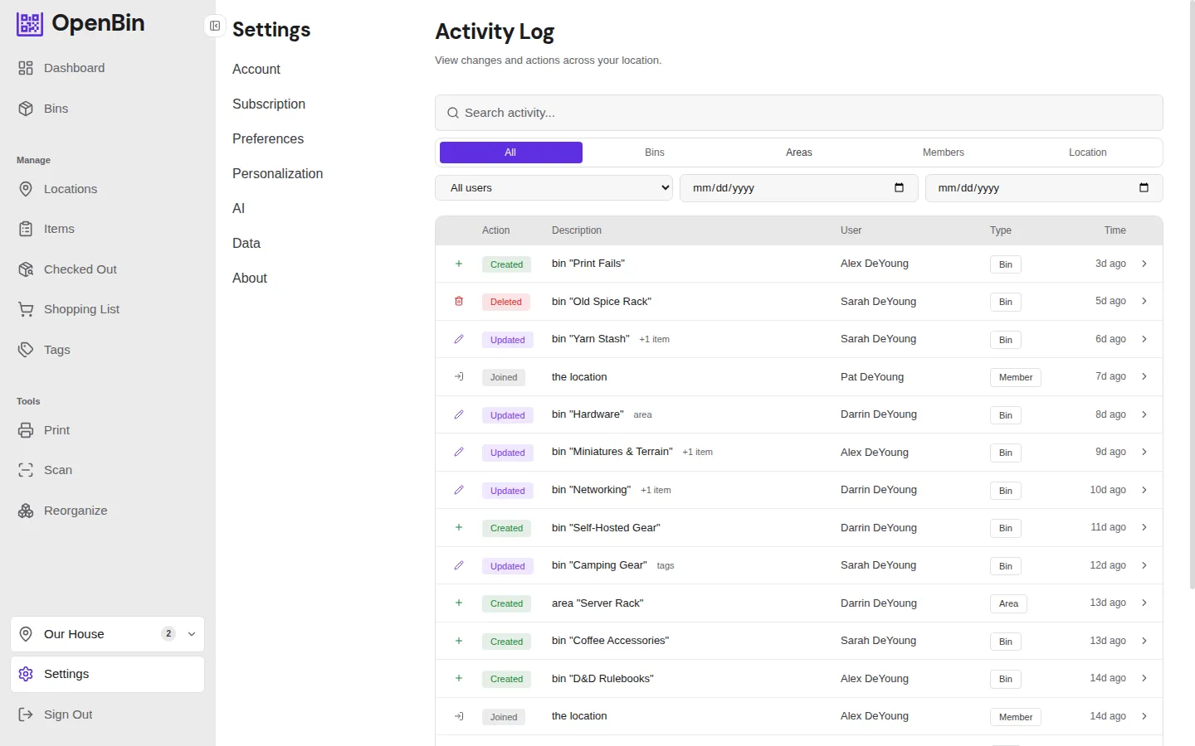Screen dimensions: 1195x746
Task: Open the Print tool
Action: [x=108, y=430]
